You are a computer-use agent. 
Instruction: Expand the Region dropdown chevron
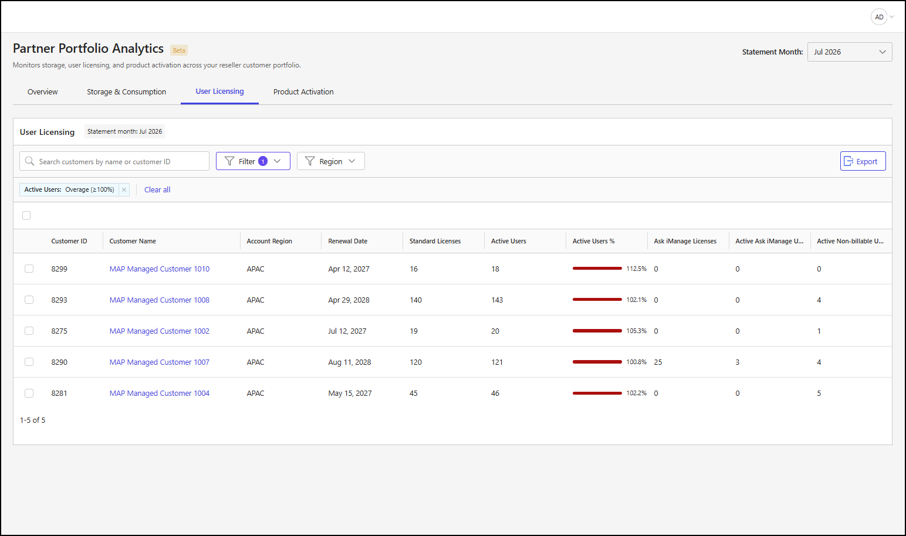coord(352,161)
